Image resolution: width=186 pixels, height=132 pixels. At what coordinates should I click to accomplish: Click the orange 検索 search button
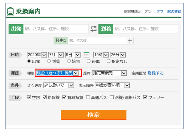pos(94,115)
